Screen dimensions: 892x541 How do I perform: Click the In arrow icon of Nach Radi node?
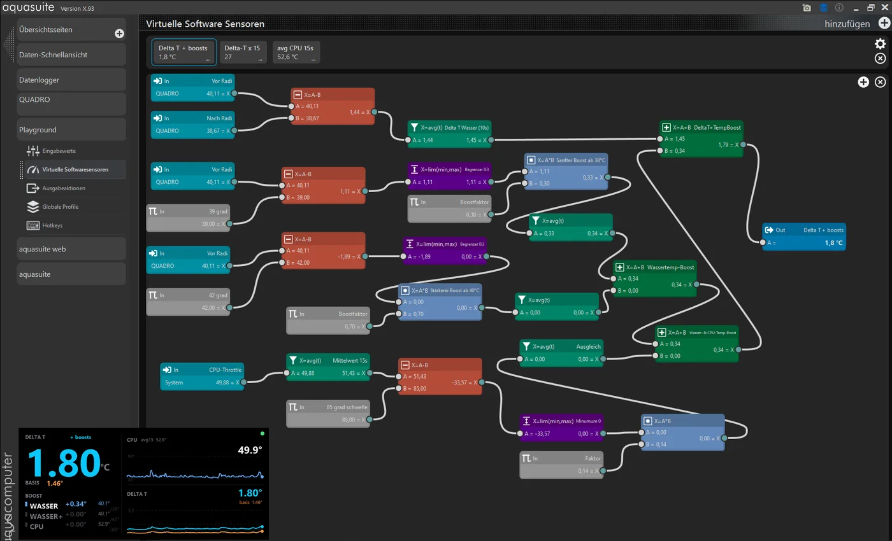click(158, 118)
